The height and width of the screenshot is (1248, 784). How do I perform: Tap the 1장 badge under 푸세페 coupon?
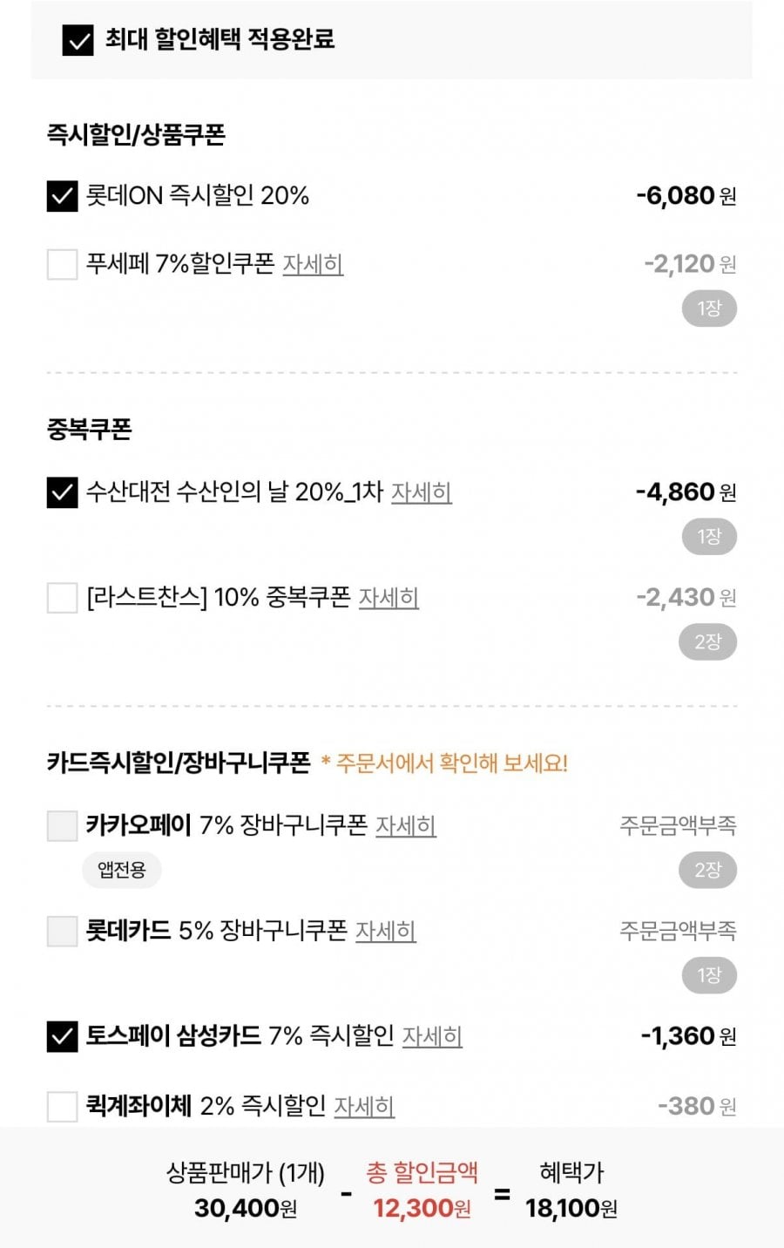[708, 309]
